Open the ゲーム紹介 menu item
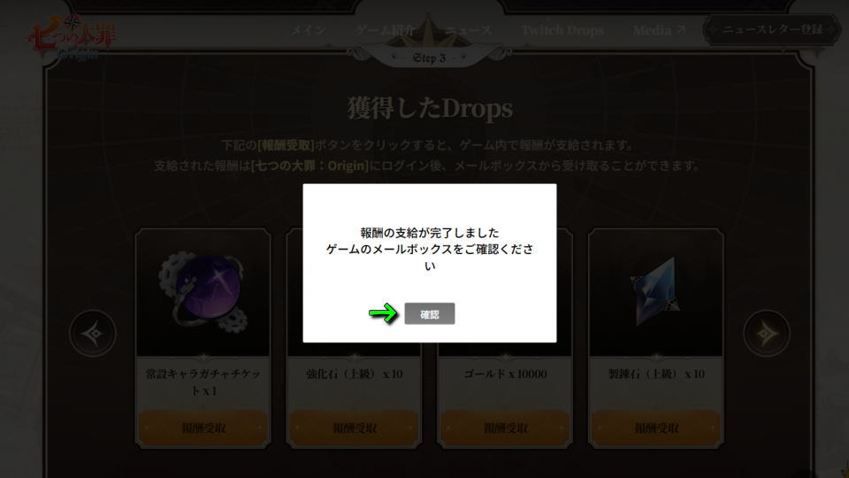Image resolution: width=849 pixels, height=478 pixels. click(385, 30)
